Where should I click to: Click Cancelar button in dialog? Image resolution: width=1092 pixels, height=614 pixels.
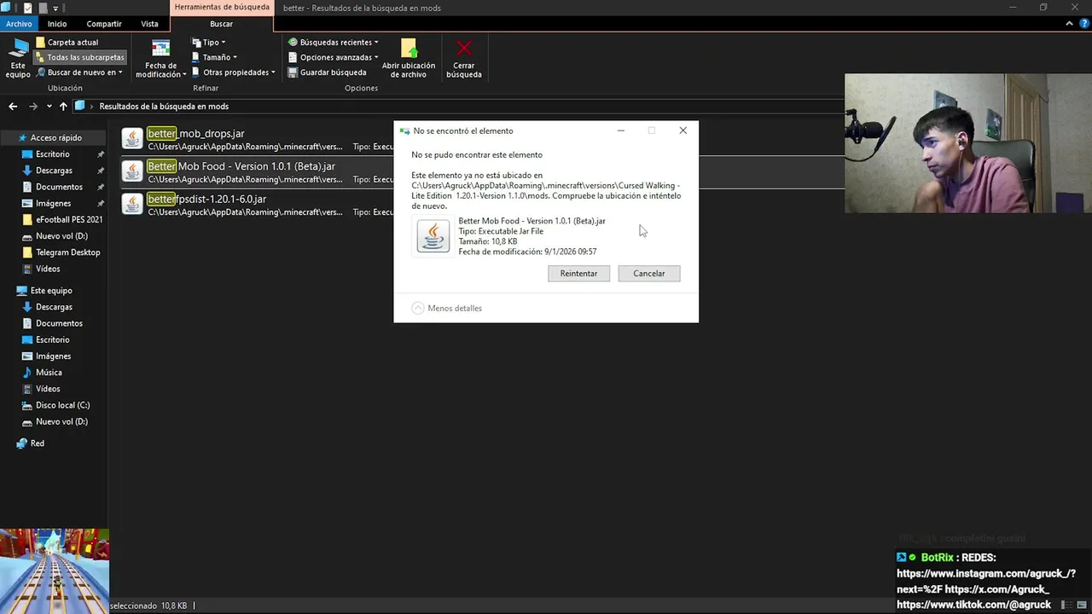point(648,274)
